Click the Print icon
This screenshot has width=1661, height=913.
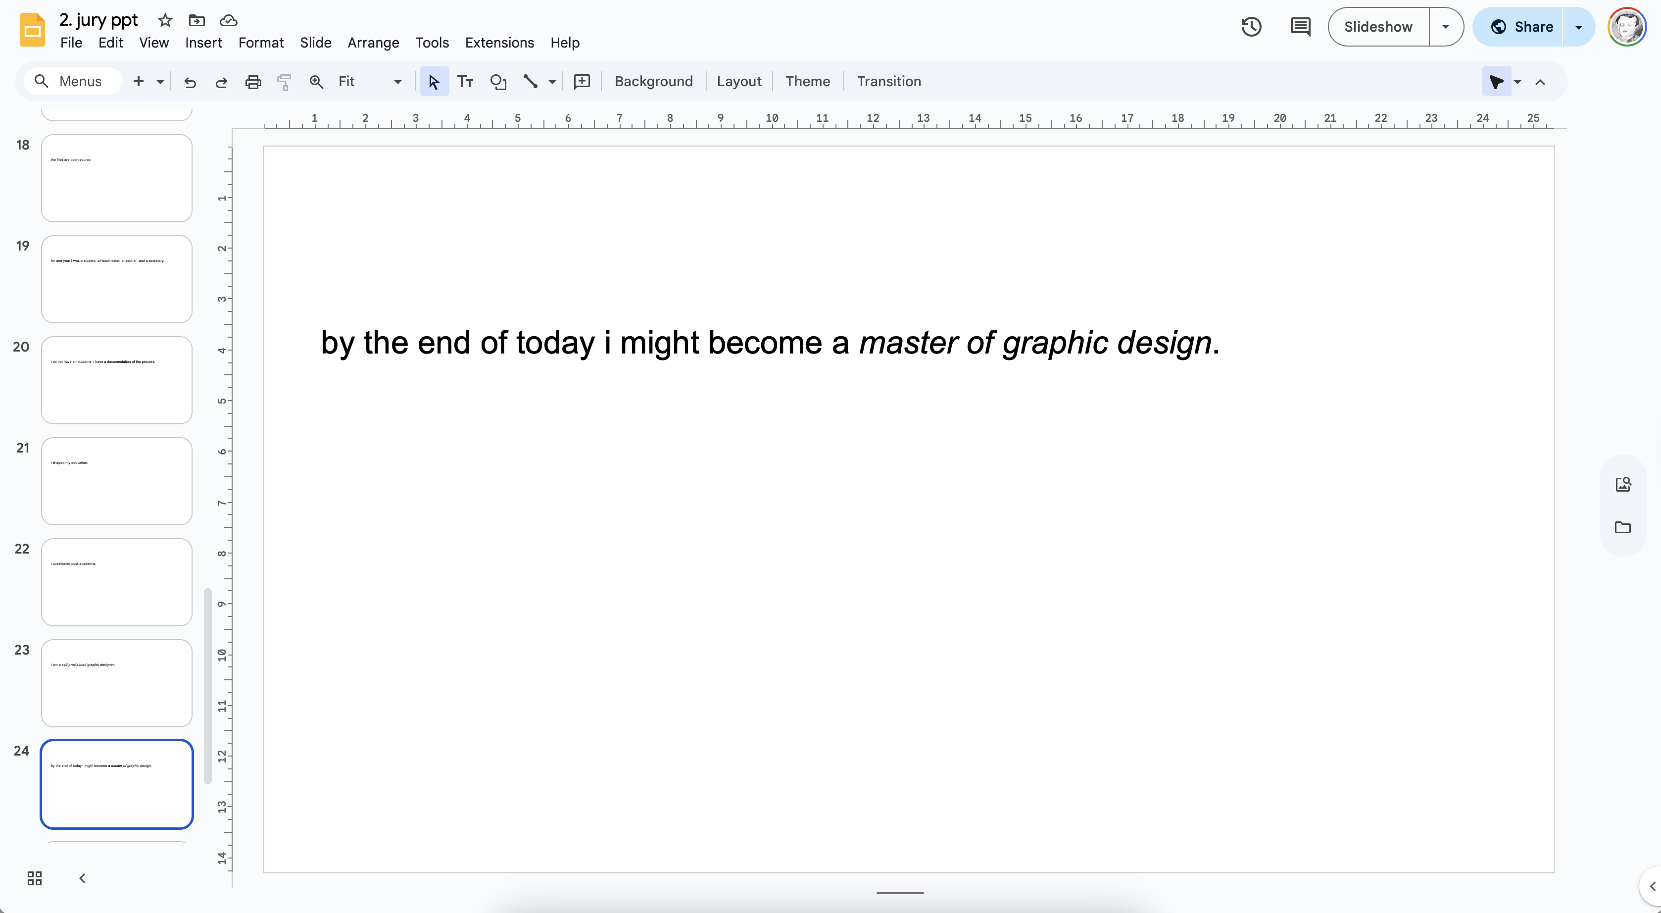point(253,81)
